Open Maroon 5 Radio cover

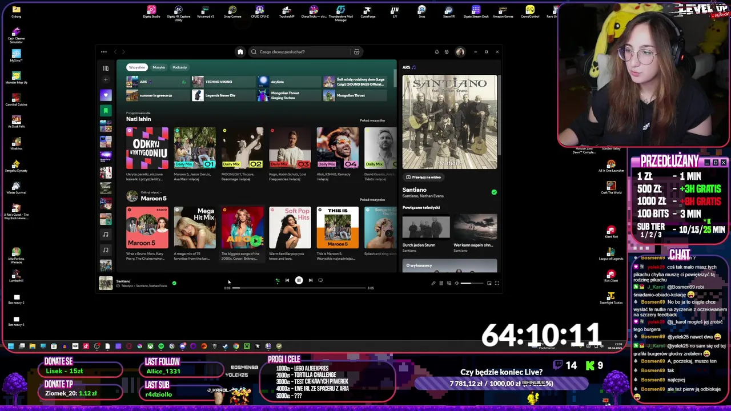pos(147,227)
